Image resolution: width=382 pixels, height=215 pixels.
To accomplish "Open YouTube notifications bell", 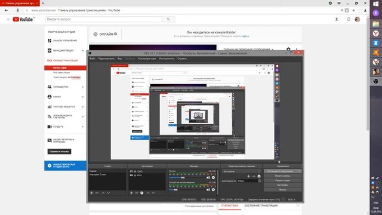I will pyautogui.click(x=349, y=19).
